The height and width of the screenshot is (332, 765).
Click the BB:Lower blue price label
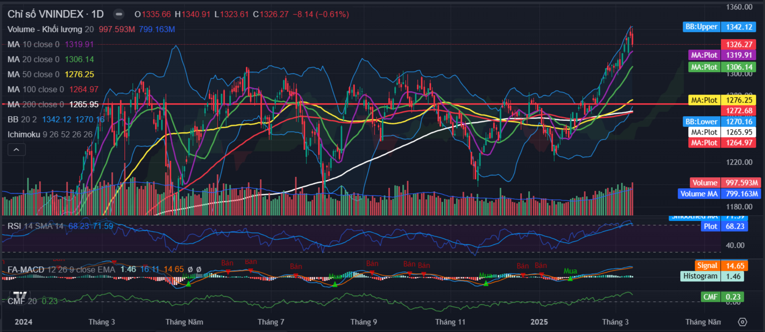coord(701,121)
